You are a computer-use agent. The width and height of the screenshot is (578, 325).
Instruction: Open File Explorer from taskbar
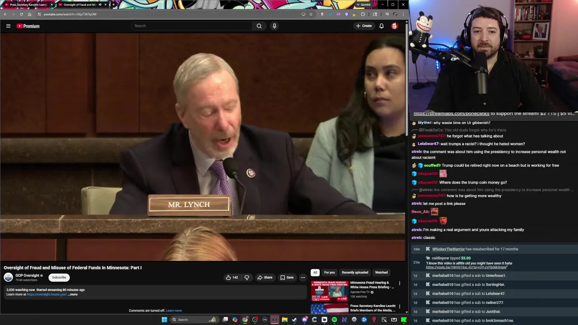click(x=284, y=320)
